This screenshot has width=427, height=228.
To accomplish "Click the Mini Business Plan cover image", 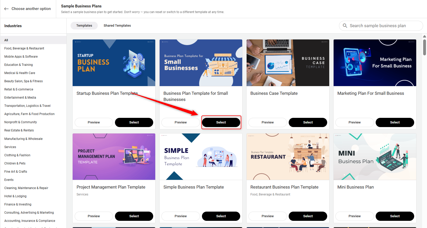I will coord(375,157).
